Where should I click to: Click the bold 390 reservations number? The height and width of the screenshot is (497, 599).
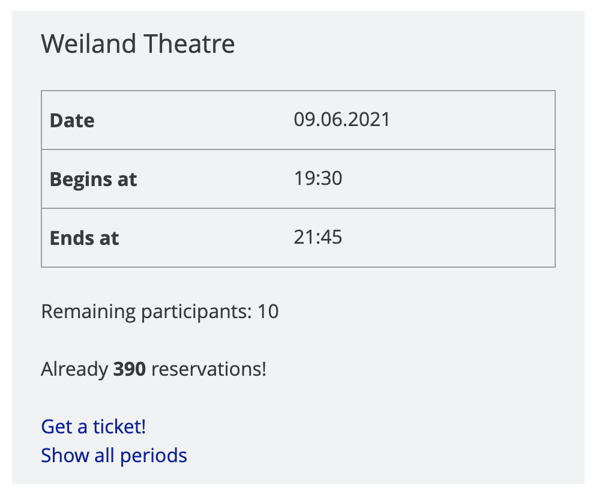pos(129,369)
